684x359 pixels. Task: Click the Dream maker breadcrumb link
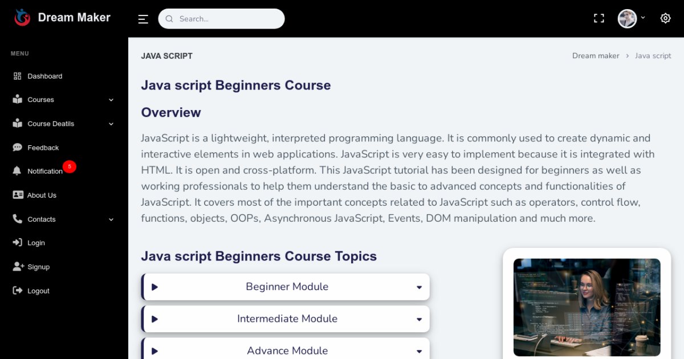coord(596,55)
